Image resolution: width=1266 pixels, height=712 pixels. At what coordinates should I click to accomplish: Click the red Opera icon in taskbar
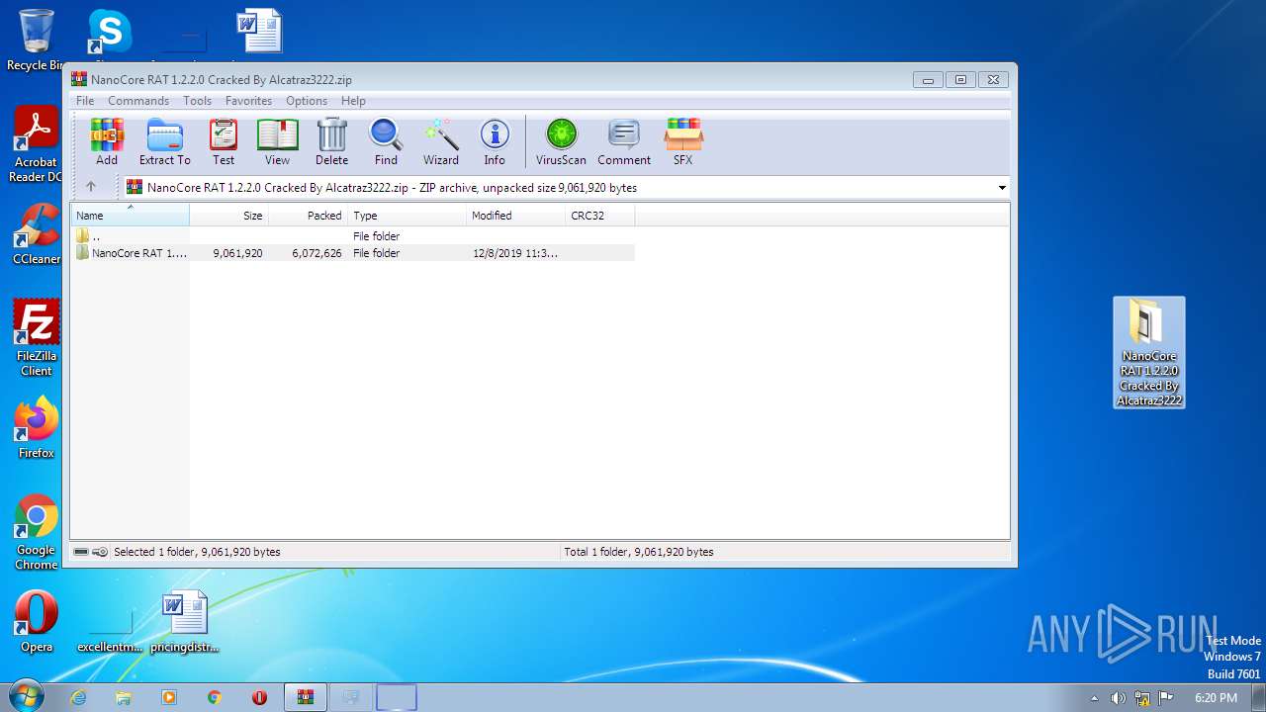tap(260, 697)
